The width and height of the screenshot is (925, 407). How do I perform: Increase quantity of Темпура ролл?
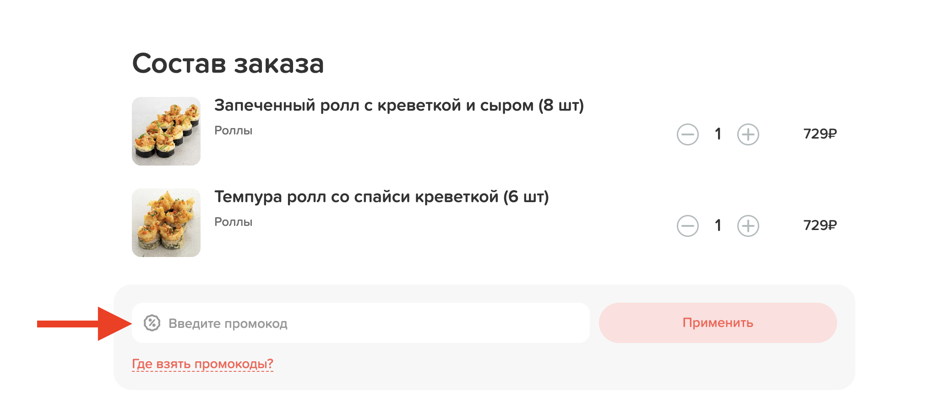pos(748,226)
